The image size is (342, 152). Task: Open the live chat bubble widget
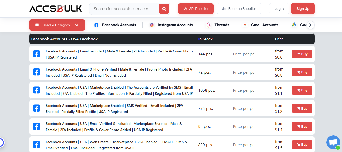[x=333, y=142]
